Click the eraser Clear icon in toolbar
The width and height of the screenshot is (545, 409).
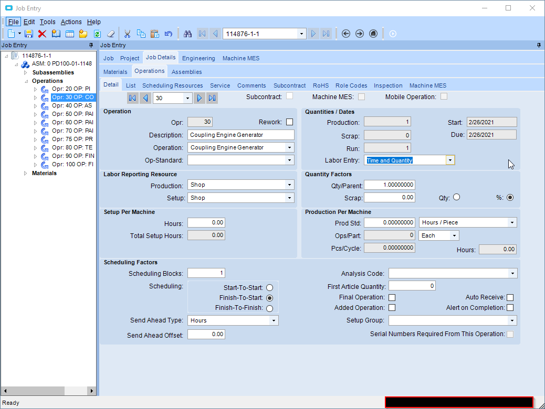click(111, 34)
